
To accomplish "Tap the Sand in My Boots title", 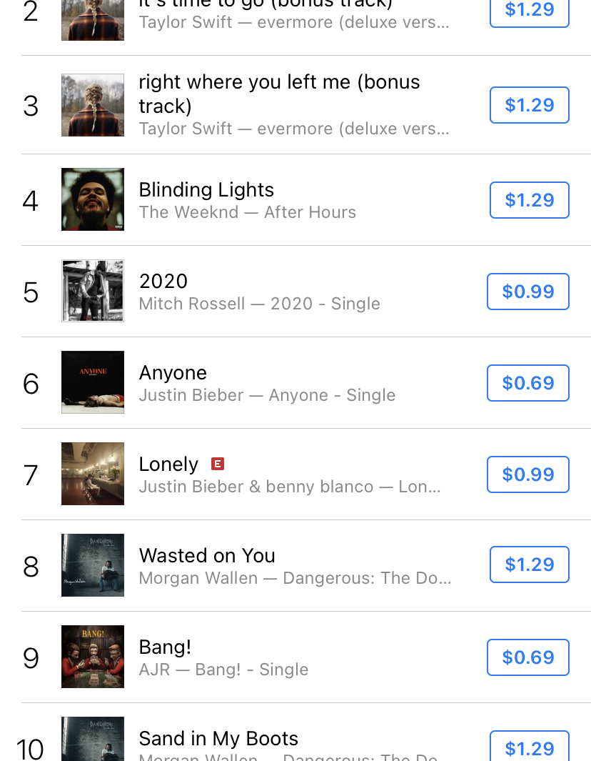I will click(218, 738).
